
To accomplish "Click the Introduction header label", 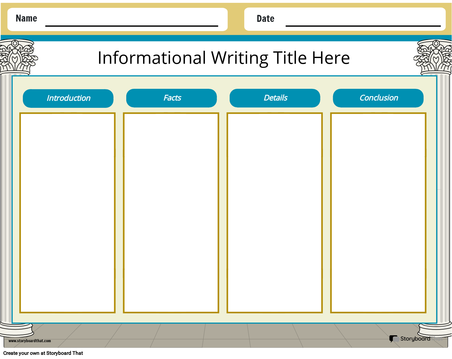I will (68, 98).
